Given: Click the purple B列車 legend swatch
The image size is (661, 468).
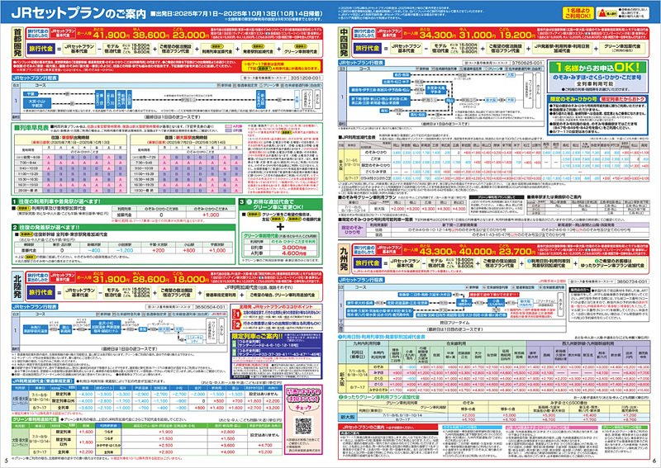Looking at the screenshot, I should tap(229, 130).
